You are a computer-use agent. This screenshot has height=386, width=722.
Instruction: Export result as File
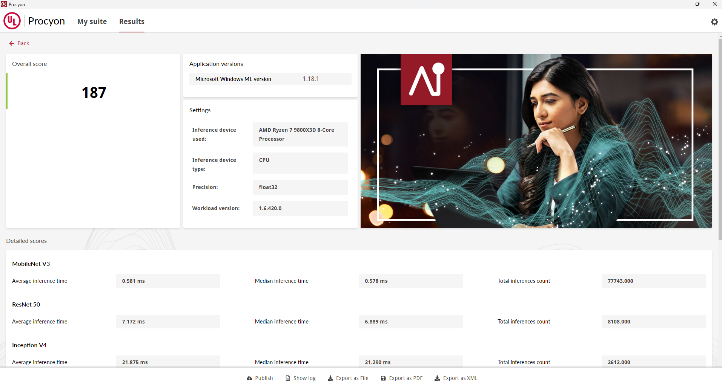tap(348, 378)
